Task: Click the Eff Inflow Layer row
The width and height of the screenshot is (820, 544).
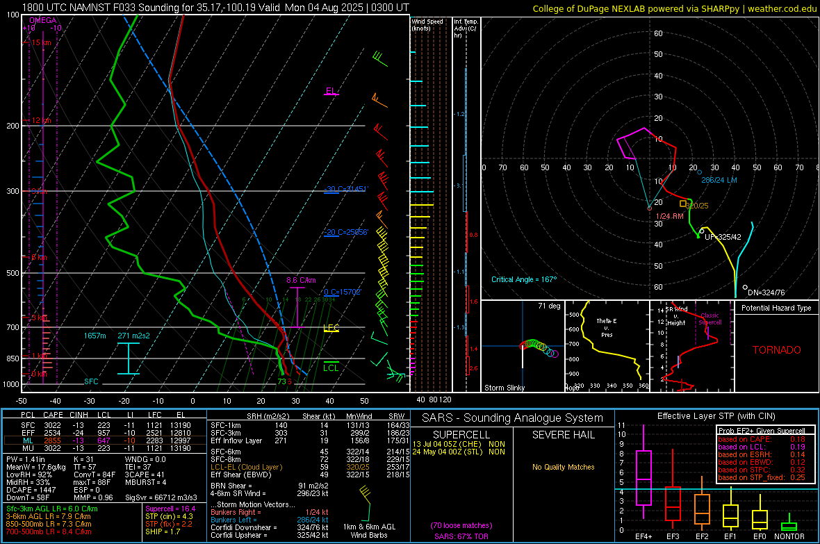Action: click(310, 440)
